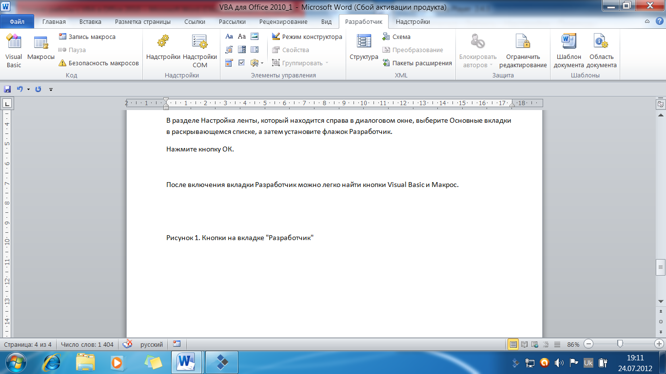The height and width of the screenshot is (374, 666).
Task: Click the proofing errors status icon
Action: 127,344
